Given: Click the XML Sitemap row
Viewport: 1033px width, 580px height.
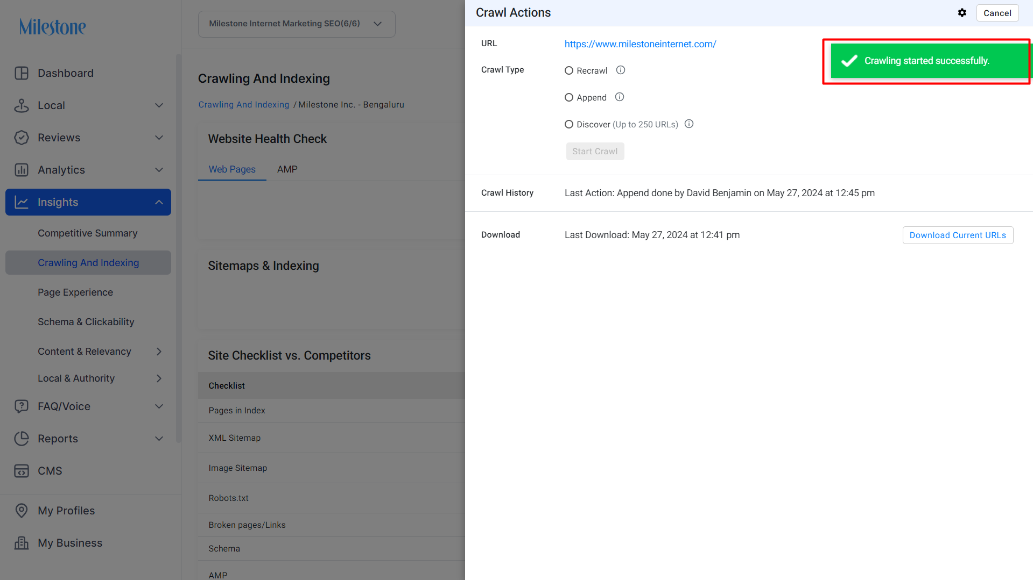Looking at the screenshot, I should (x=332, y=438).
